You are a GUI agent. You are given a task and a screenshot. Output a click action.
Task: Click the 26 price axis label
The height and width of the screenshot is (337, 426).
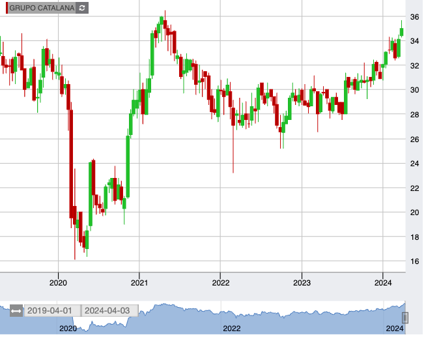point(414,139)
